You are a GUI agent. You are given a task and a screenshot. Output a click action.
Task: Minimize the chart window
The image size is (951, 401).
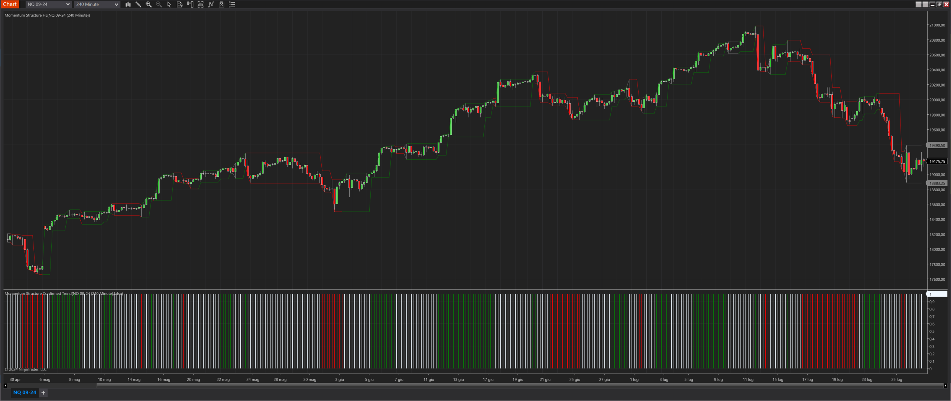[932, 4]
